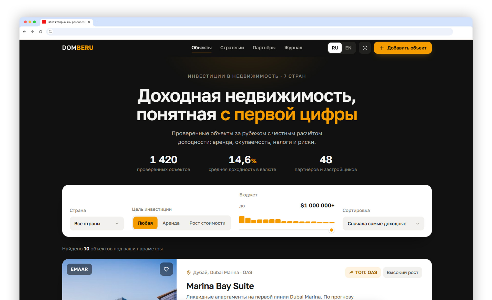This screenshot has width=492, height=300.
Task: Select Аренда investment goal
Action: tap(171, 223)
